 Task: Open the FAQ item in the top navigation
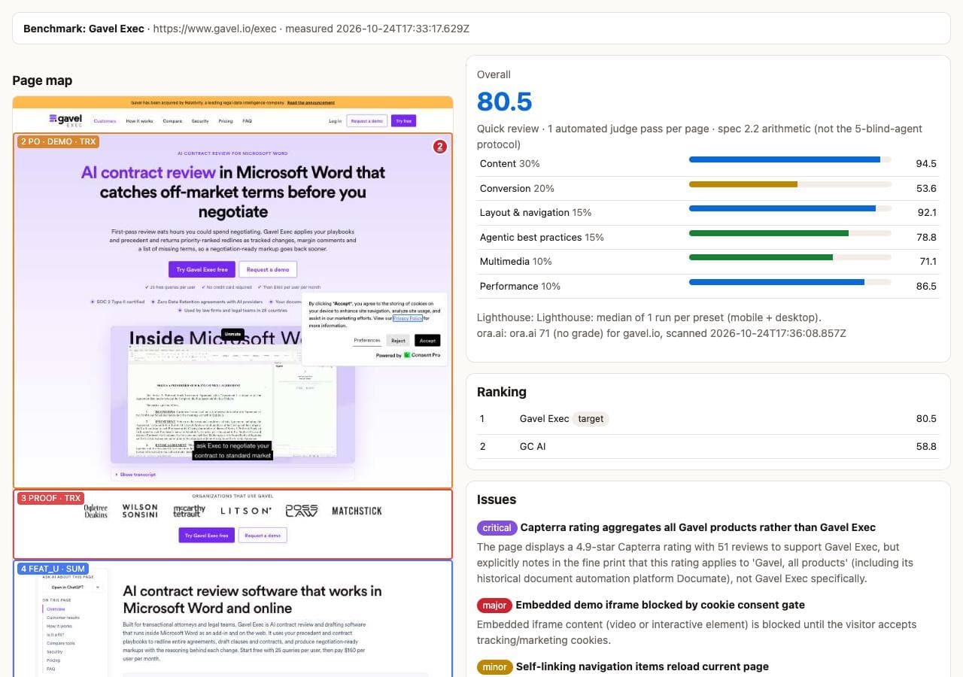click(x=247, y=121)
